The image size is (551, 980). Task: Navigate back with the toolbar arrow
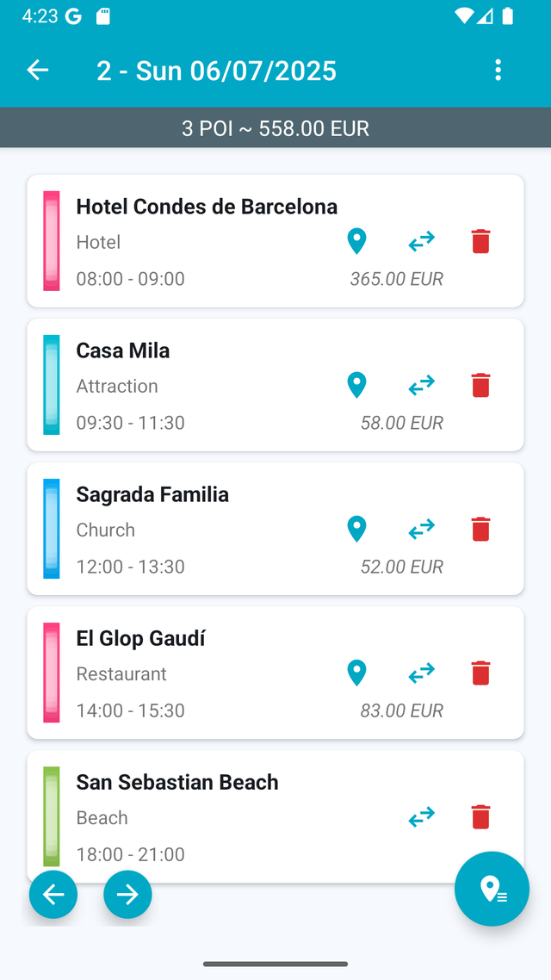coord(38,70)
